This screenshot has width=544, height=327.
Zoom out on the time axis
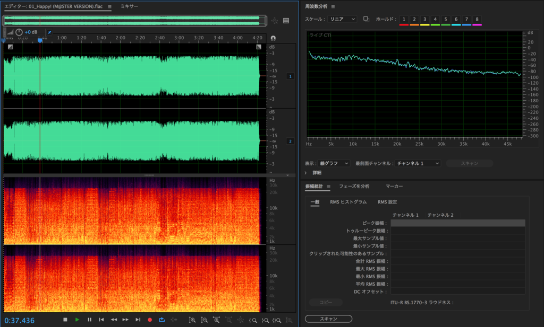[x=228, y=320]
